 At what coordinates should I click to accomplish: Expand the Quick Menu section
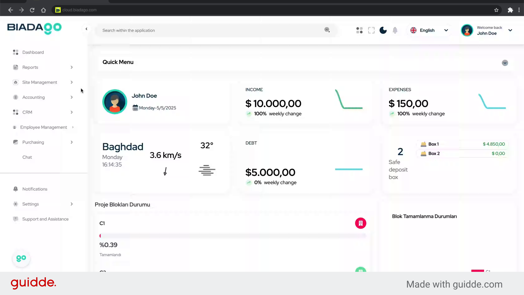[505, 63]
